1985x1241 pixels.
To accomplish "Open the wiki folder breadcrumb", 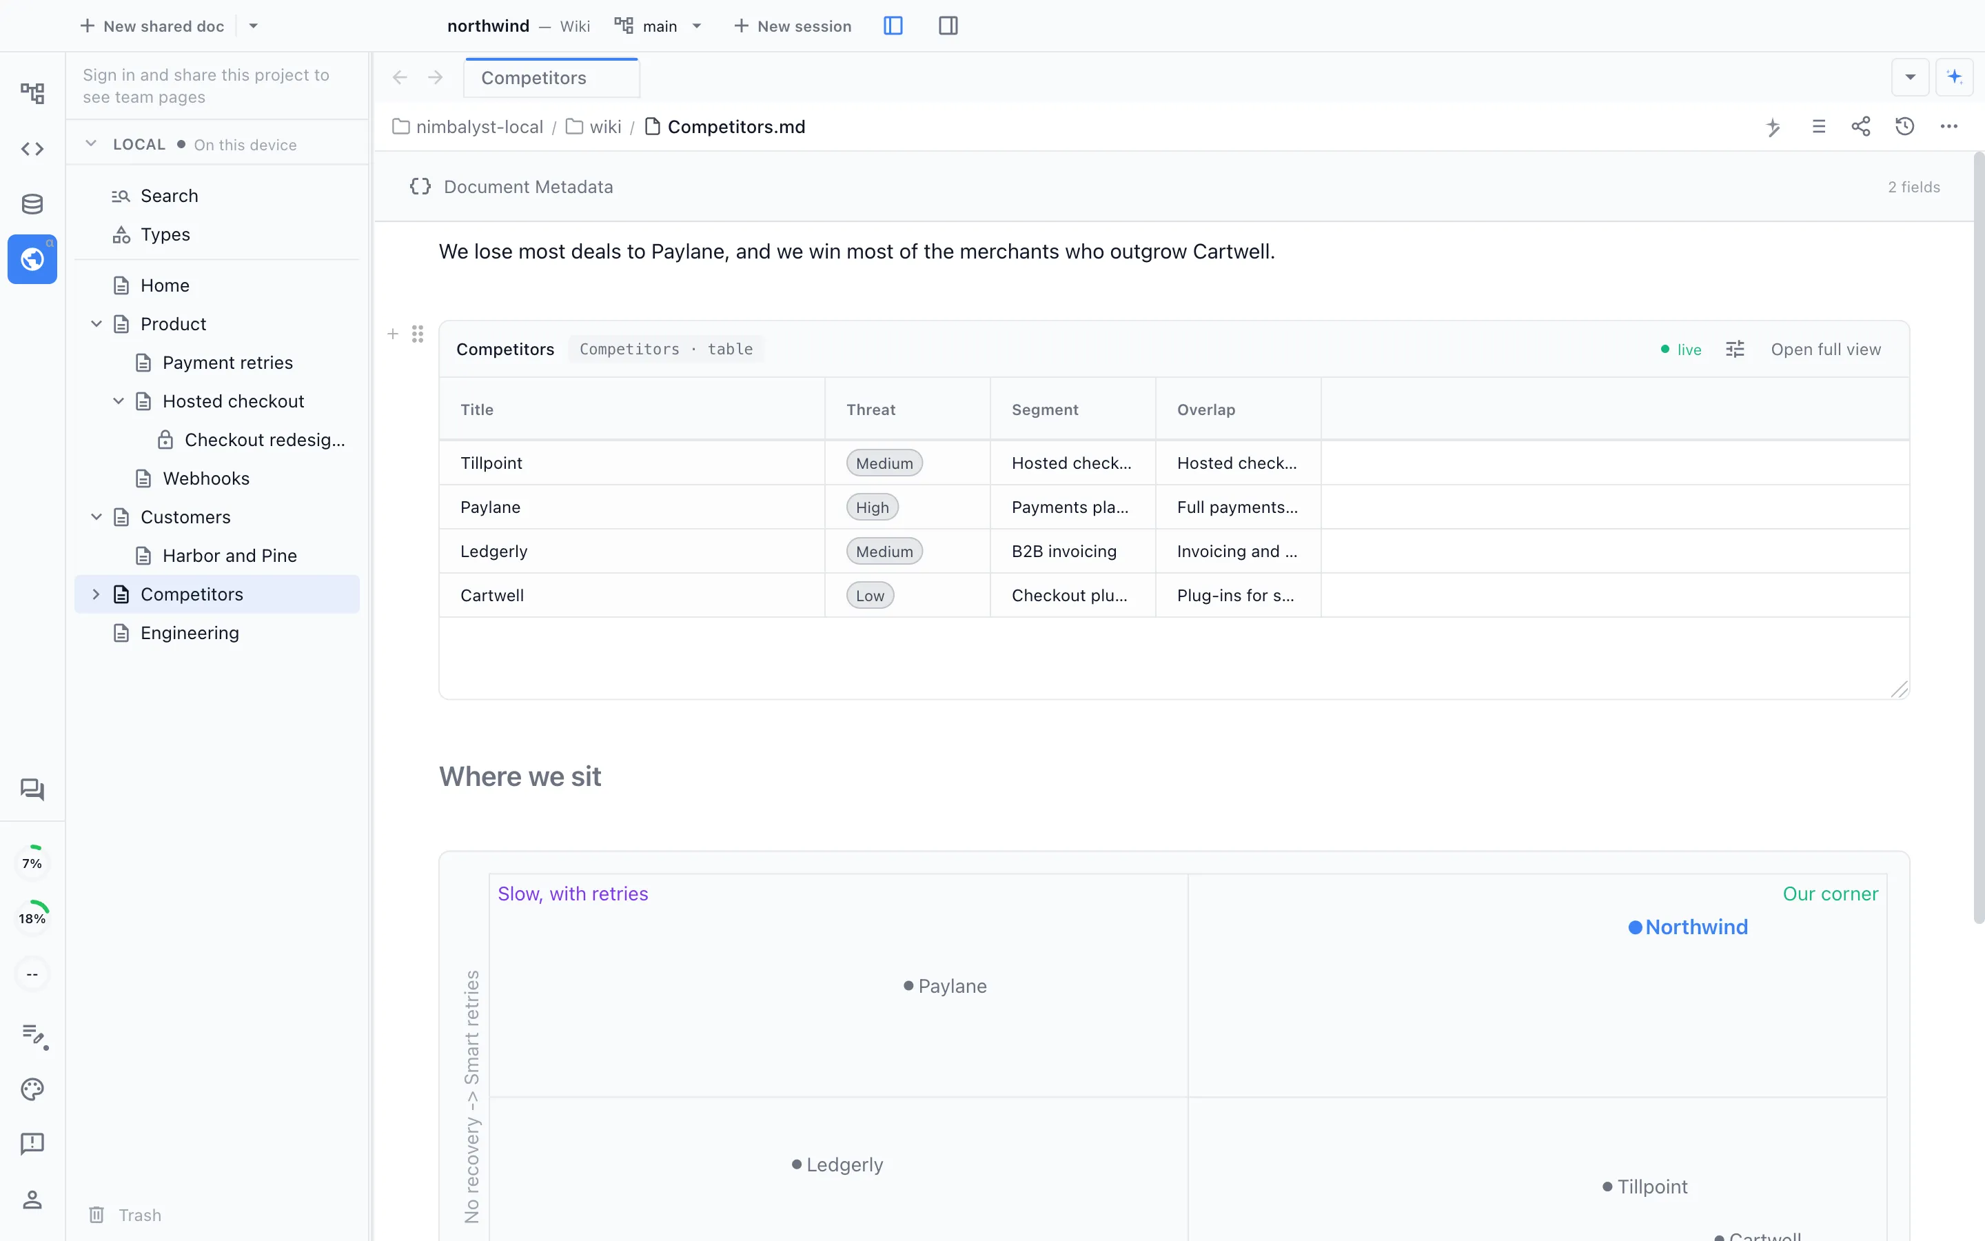I will coord(594,126).
